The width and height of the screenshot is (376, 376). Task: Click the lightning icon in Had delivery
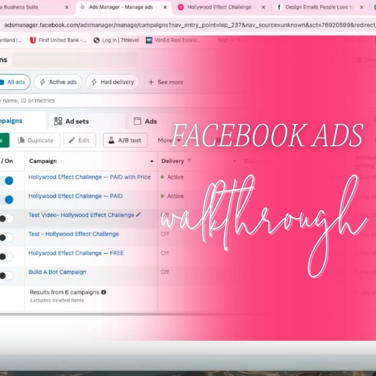click(x=94, y=82)
